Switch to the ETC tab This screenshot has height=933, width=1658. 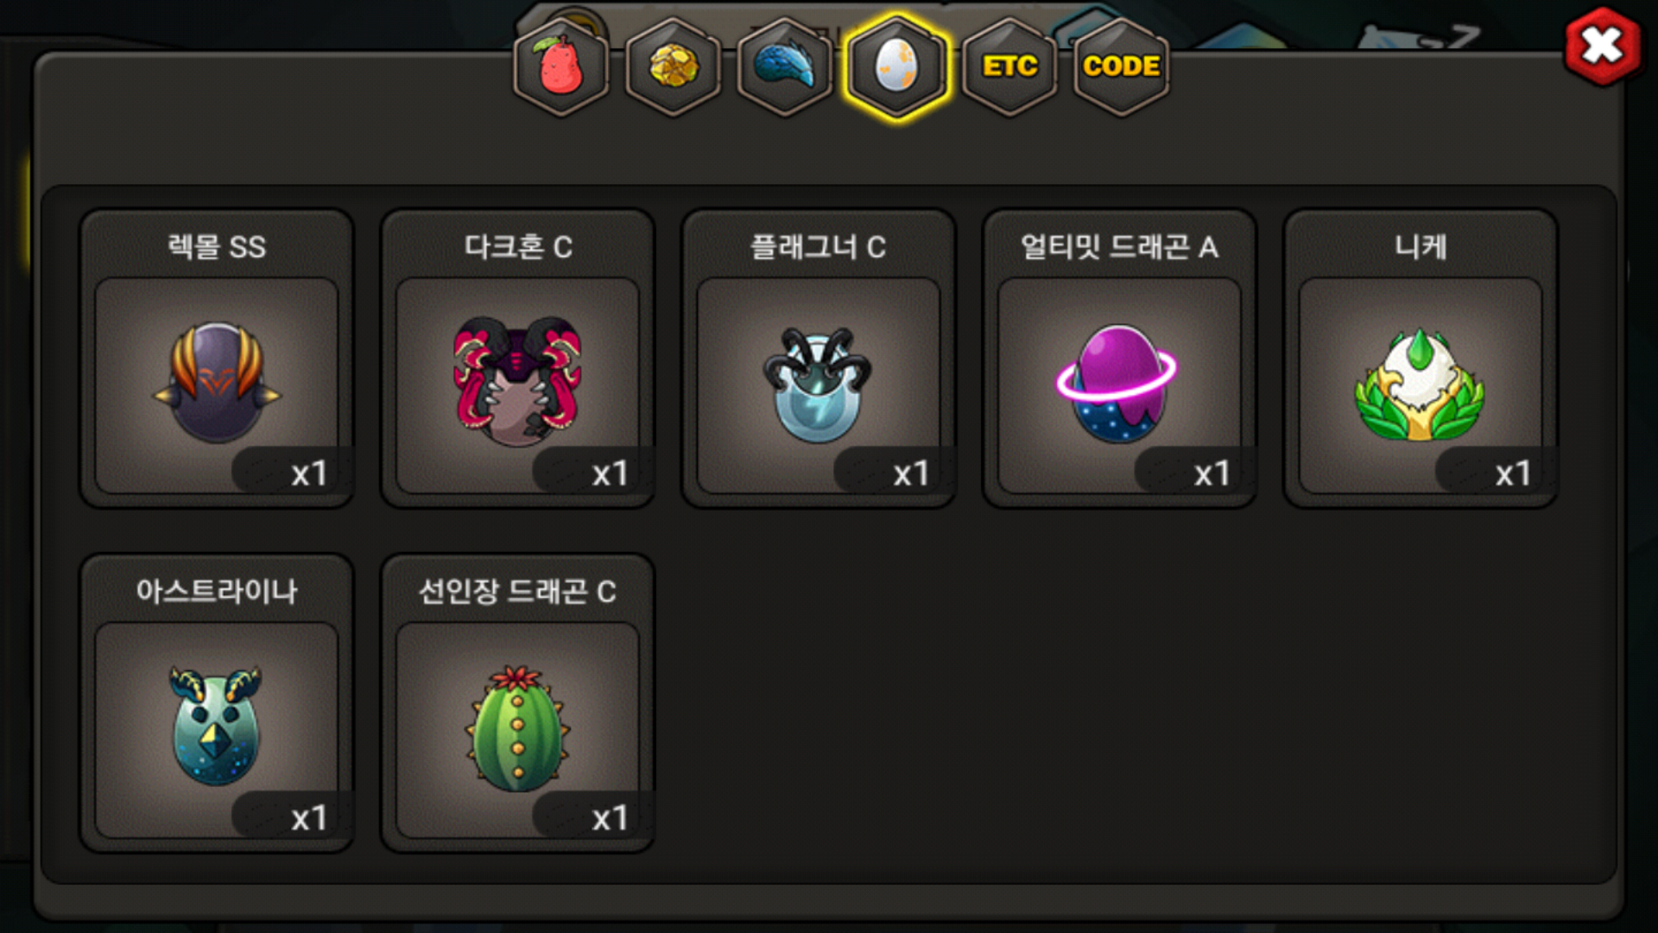[1009, 67]
